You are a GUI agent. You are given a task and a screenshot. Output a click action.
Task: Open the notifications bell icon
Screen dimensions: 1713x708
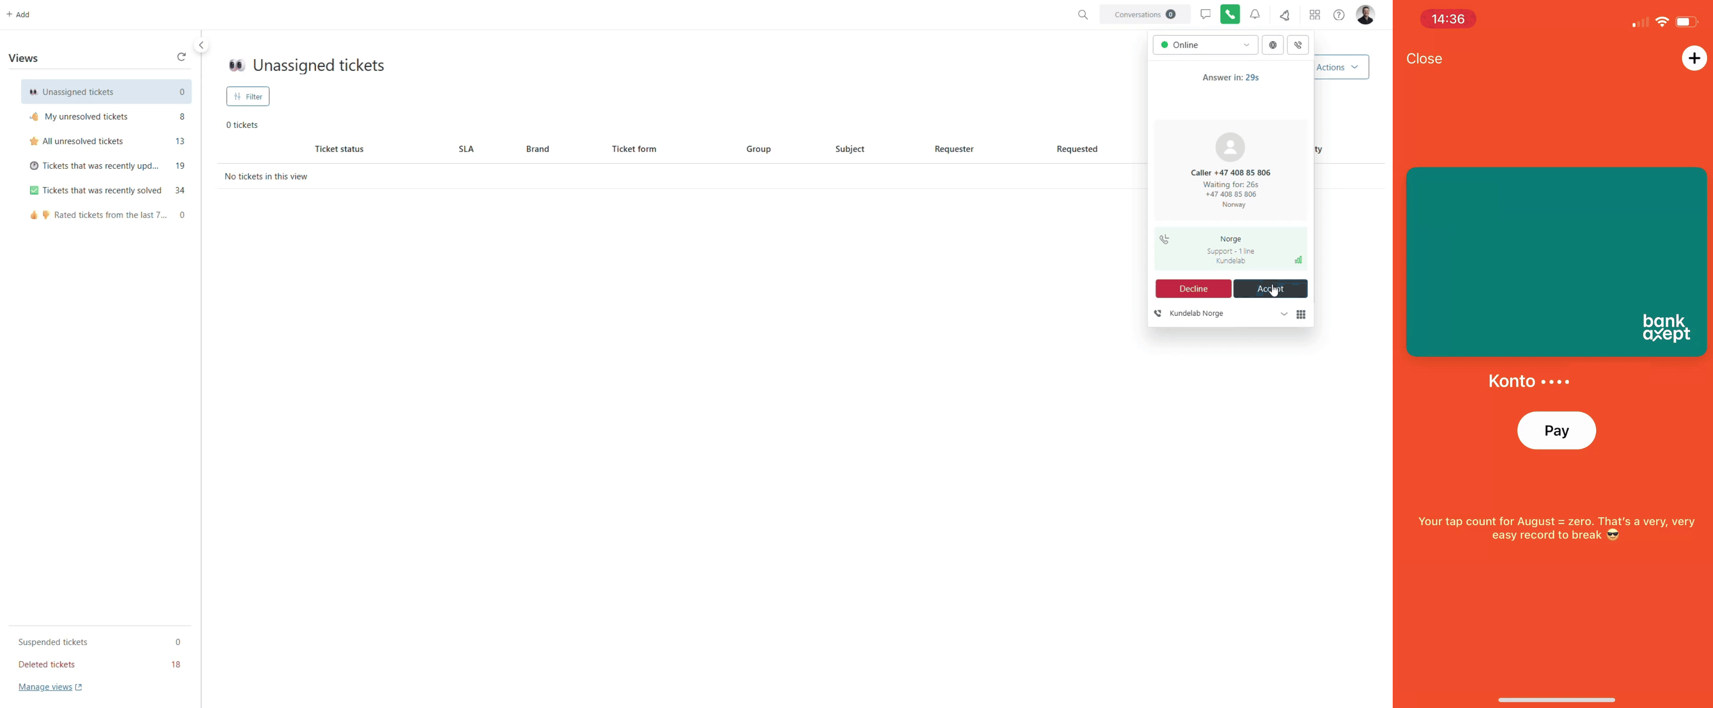(1255, 14)
